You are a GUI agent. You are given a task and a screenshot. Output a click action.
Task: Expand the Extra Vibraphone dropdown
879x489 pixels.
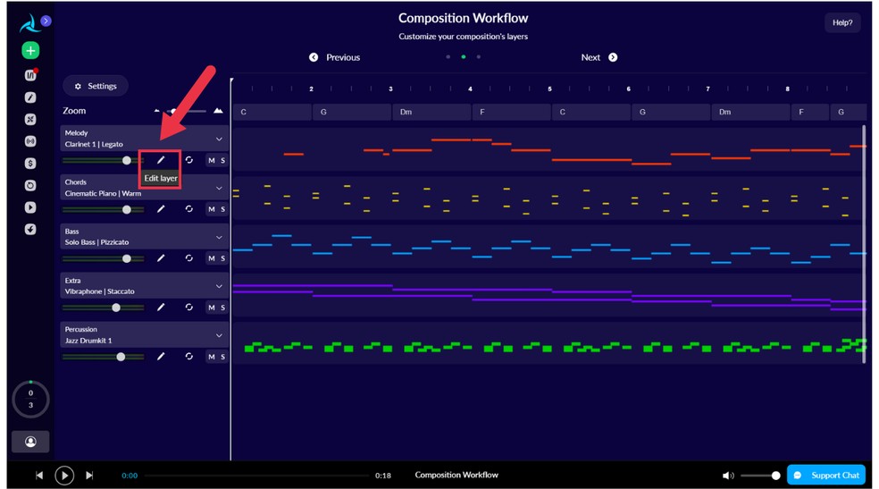(x=219, y=286)
